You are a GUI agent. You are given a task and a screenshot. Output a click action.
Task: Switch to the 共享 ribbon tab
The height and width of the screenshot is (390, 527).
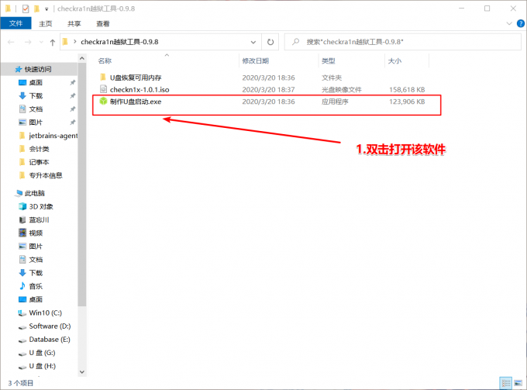pyautogui.click(x=74, y=23)
